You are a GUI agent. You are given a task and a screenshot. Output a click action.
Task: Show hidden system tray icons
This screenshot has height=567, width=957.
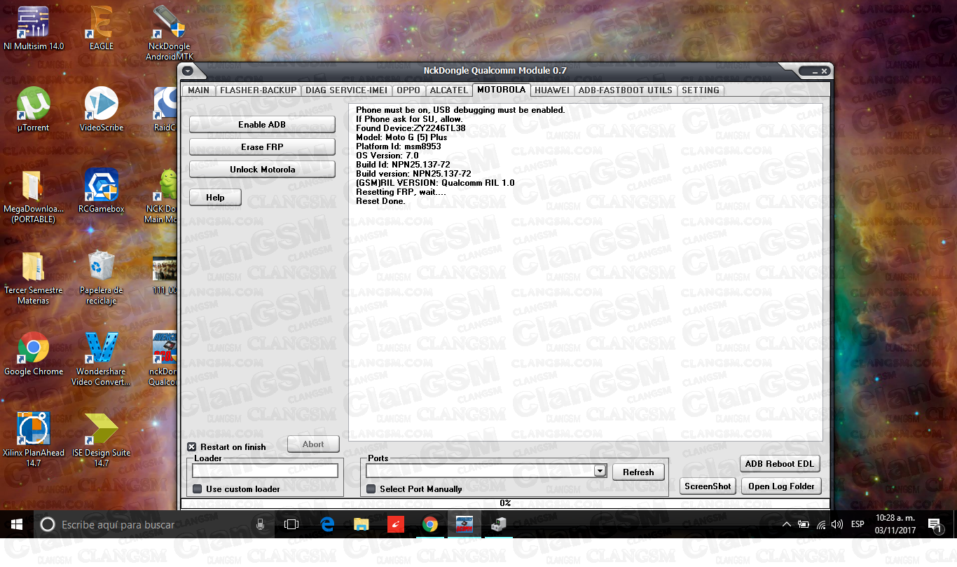(x=787, y=524)
